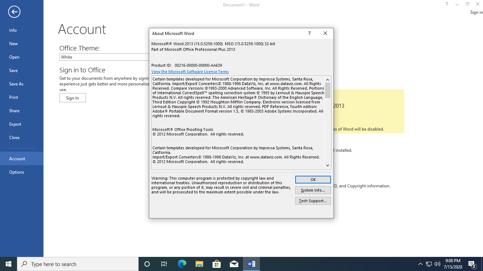Open the Action Center notifications icon
This screenshot has width=483, height=271.
pos(472,264)
